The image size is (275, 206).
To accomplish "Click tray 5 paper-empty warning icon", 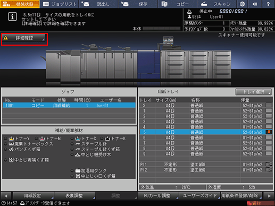I will 269,132.
